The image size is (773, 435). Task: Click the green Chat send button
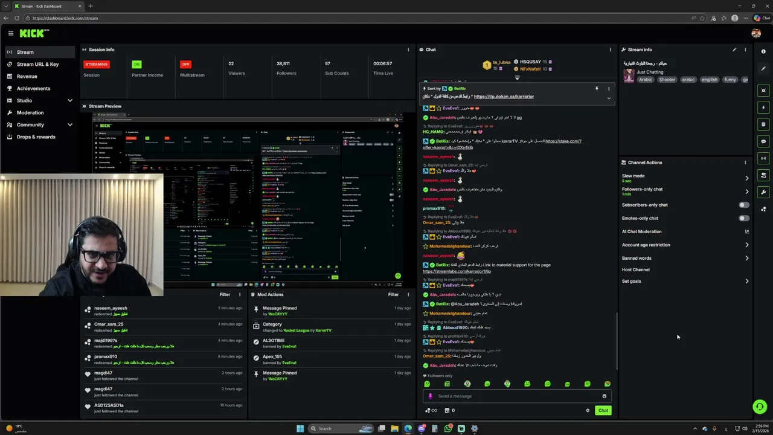(x=603, y=411)
